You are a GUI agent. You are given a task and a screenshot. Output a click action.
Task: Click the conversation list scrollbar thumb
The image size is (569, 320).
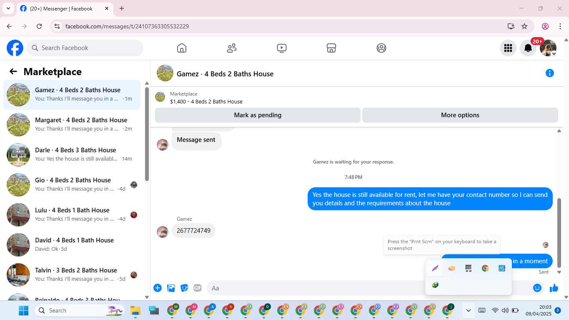[147, 134]
